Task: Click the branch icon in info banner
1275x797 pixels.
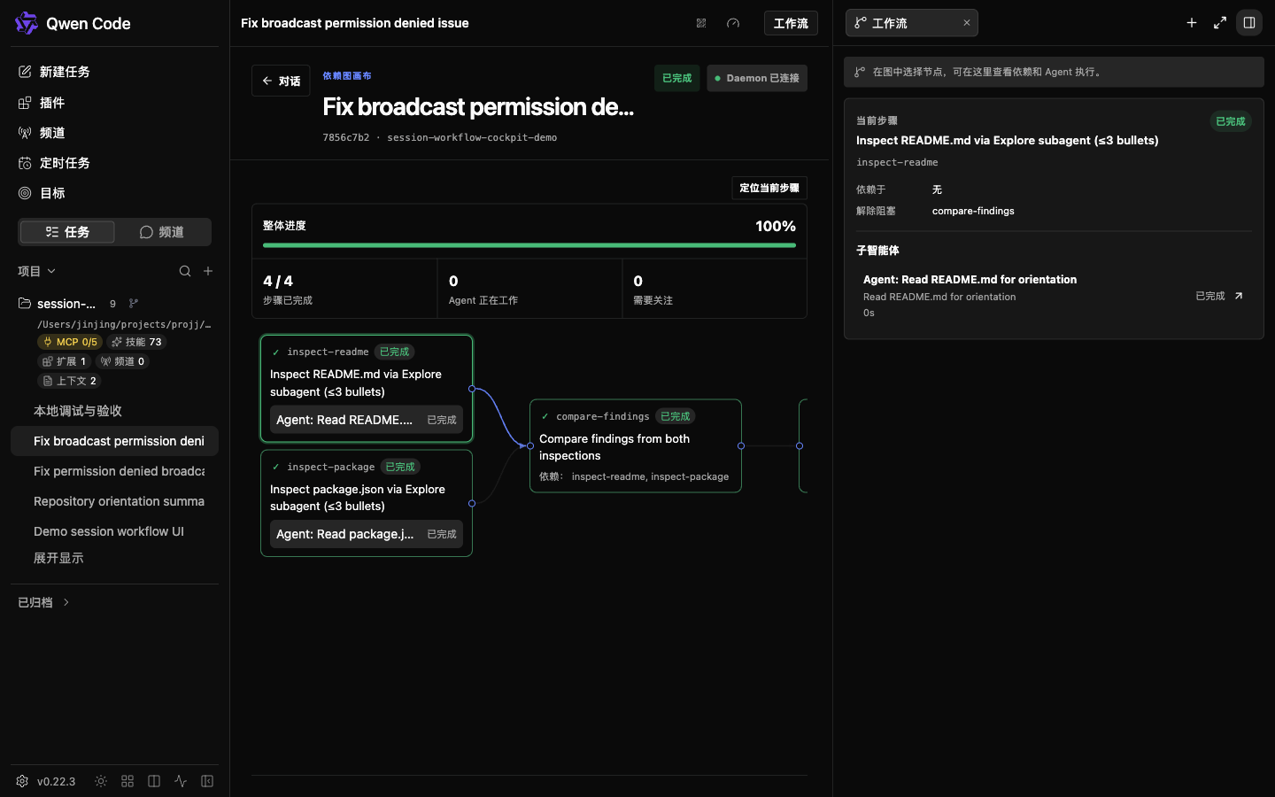Action: (860, 73)
